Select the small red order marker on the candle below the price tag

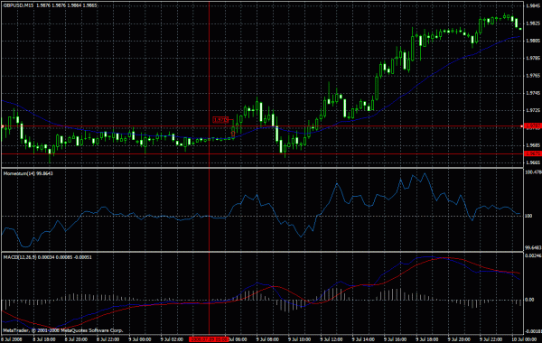pyautogui.click(x=233, y=134)
